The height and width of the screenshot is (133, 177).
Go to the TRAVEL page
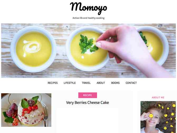[86, 83]
